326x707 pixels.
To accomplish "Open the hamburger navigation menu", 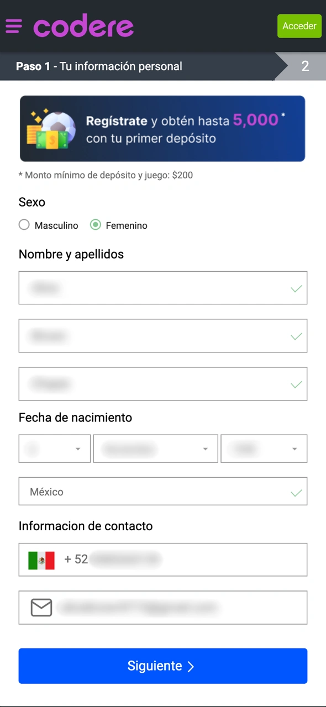I will (x=14, y=26).
